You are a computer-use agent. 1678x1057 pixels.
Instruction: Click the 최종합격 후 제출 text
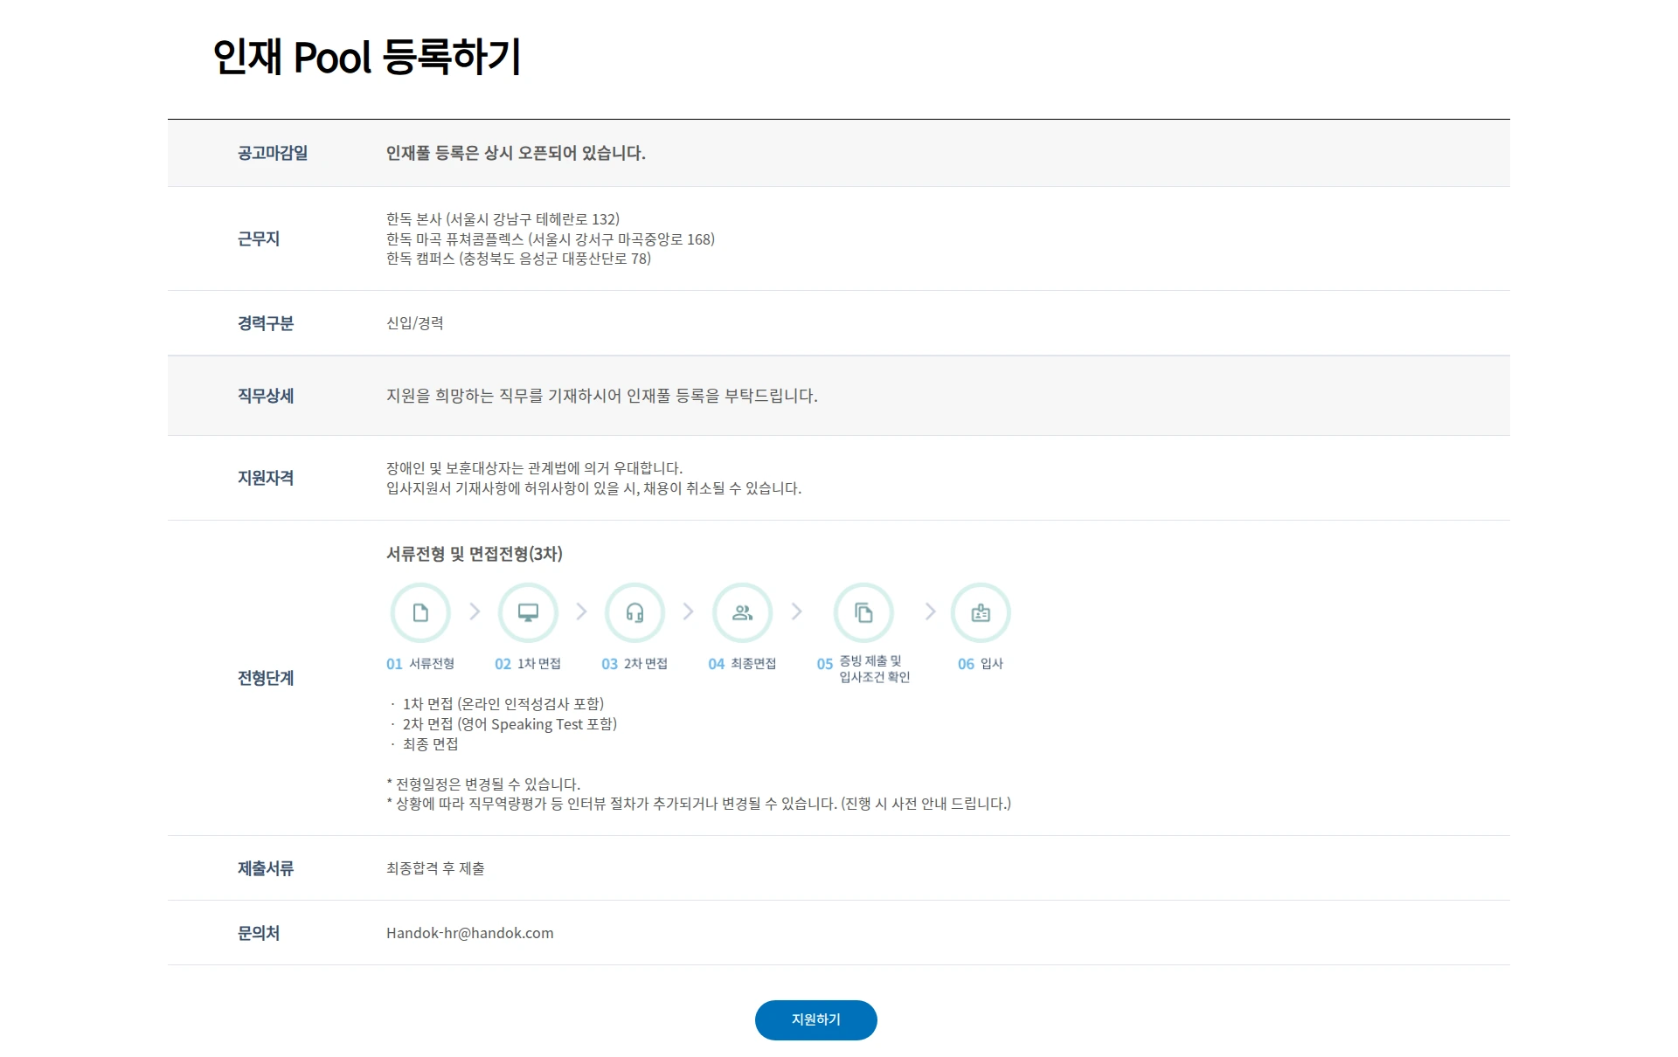coord(435,868)
